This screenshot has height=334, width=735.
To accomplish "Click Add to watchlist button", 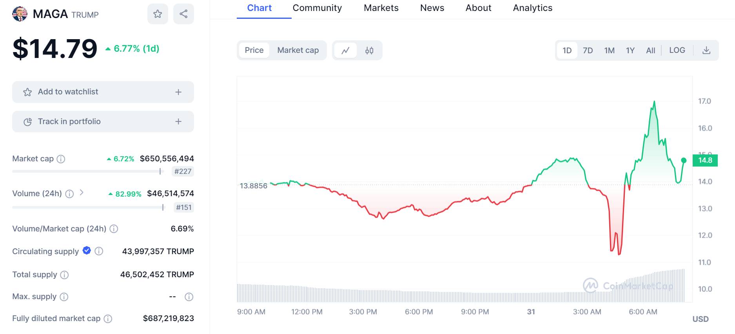I will click(x=103, y=92).
